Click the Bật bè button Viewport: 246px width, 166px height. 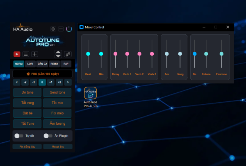pyautogui.click(x=27, y=113)
